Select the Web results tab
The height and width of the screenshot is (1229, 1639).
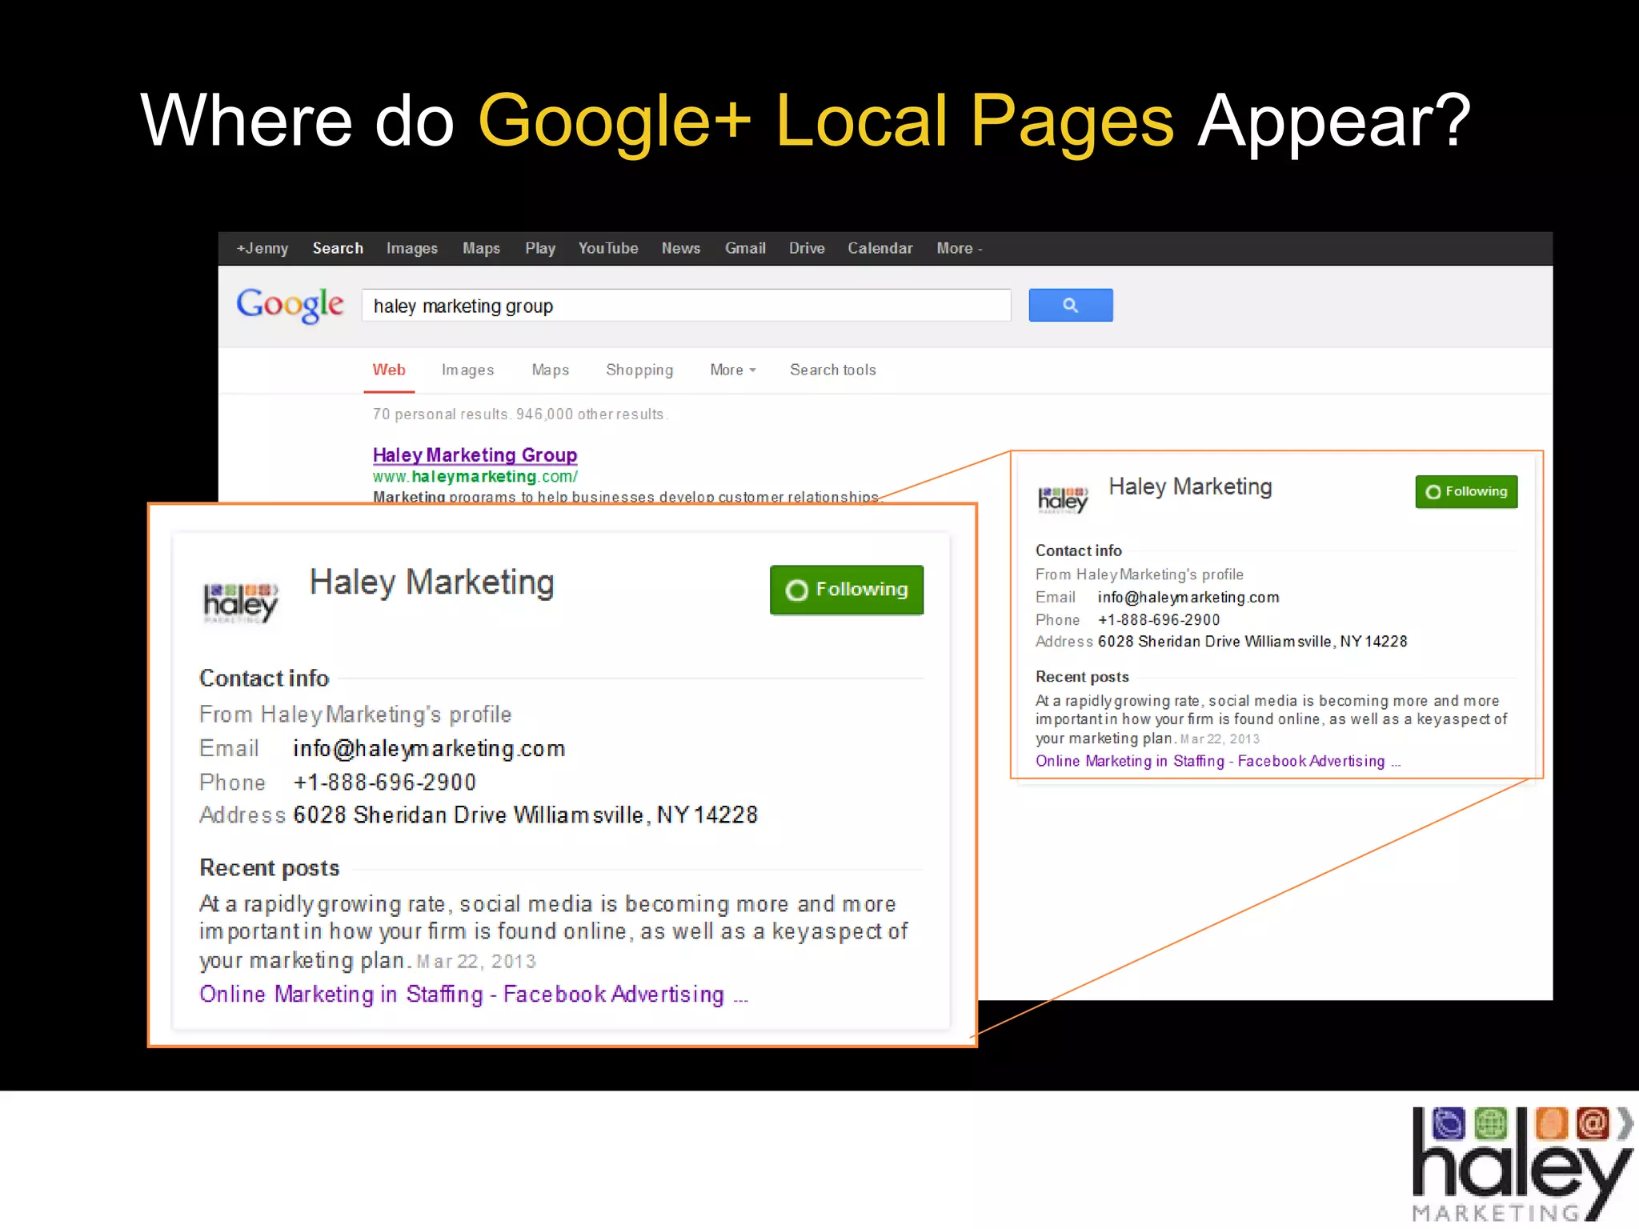[389, 370]
